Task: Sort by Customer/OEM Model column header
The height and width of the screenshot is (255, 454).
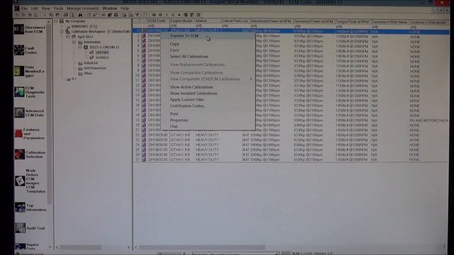Action: click(x=428, y=22)
